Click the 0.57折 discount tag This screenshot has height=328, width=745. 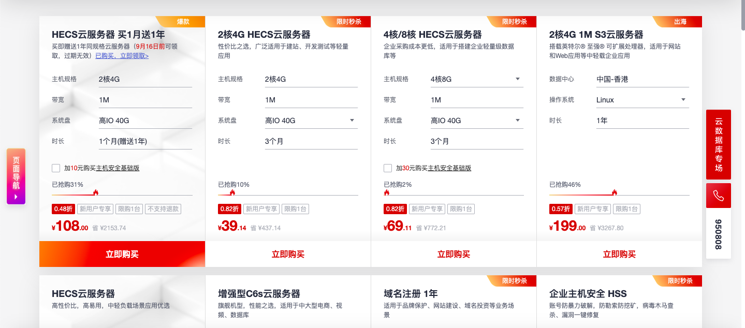[x=561, y=209]
